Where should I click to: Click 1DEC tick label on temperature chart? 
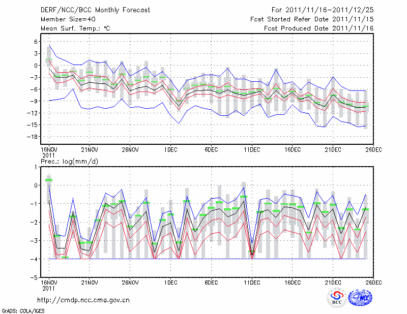(x=170, y=149)
